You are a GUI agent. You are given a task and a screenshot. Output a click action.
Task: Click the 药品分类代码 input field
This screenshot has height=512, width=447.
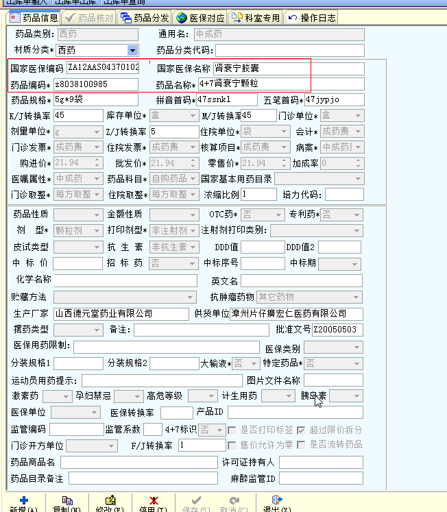[290, 50]
